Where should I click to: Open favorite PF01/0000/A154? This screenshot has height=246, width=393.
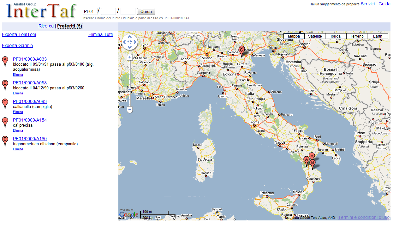pos(30,120)
